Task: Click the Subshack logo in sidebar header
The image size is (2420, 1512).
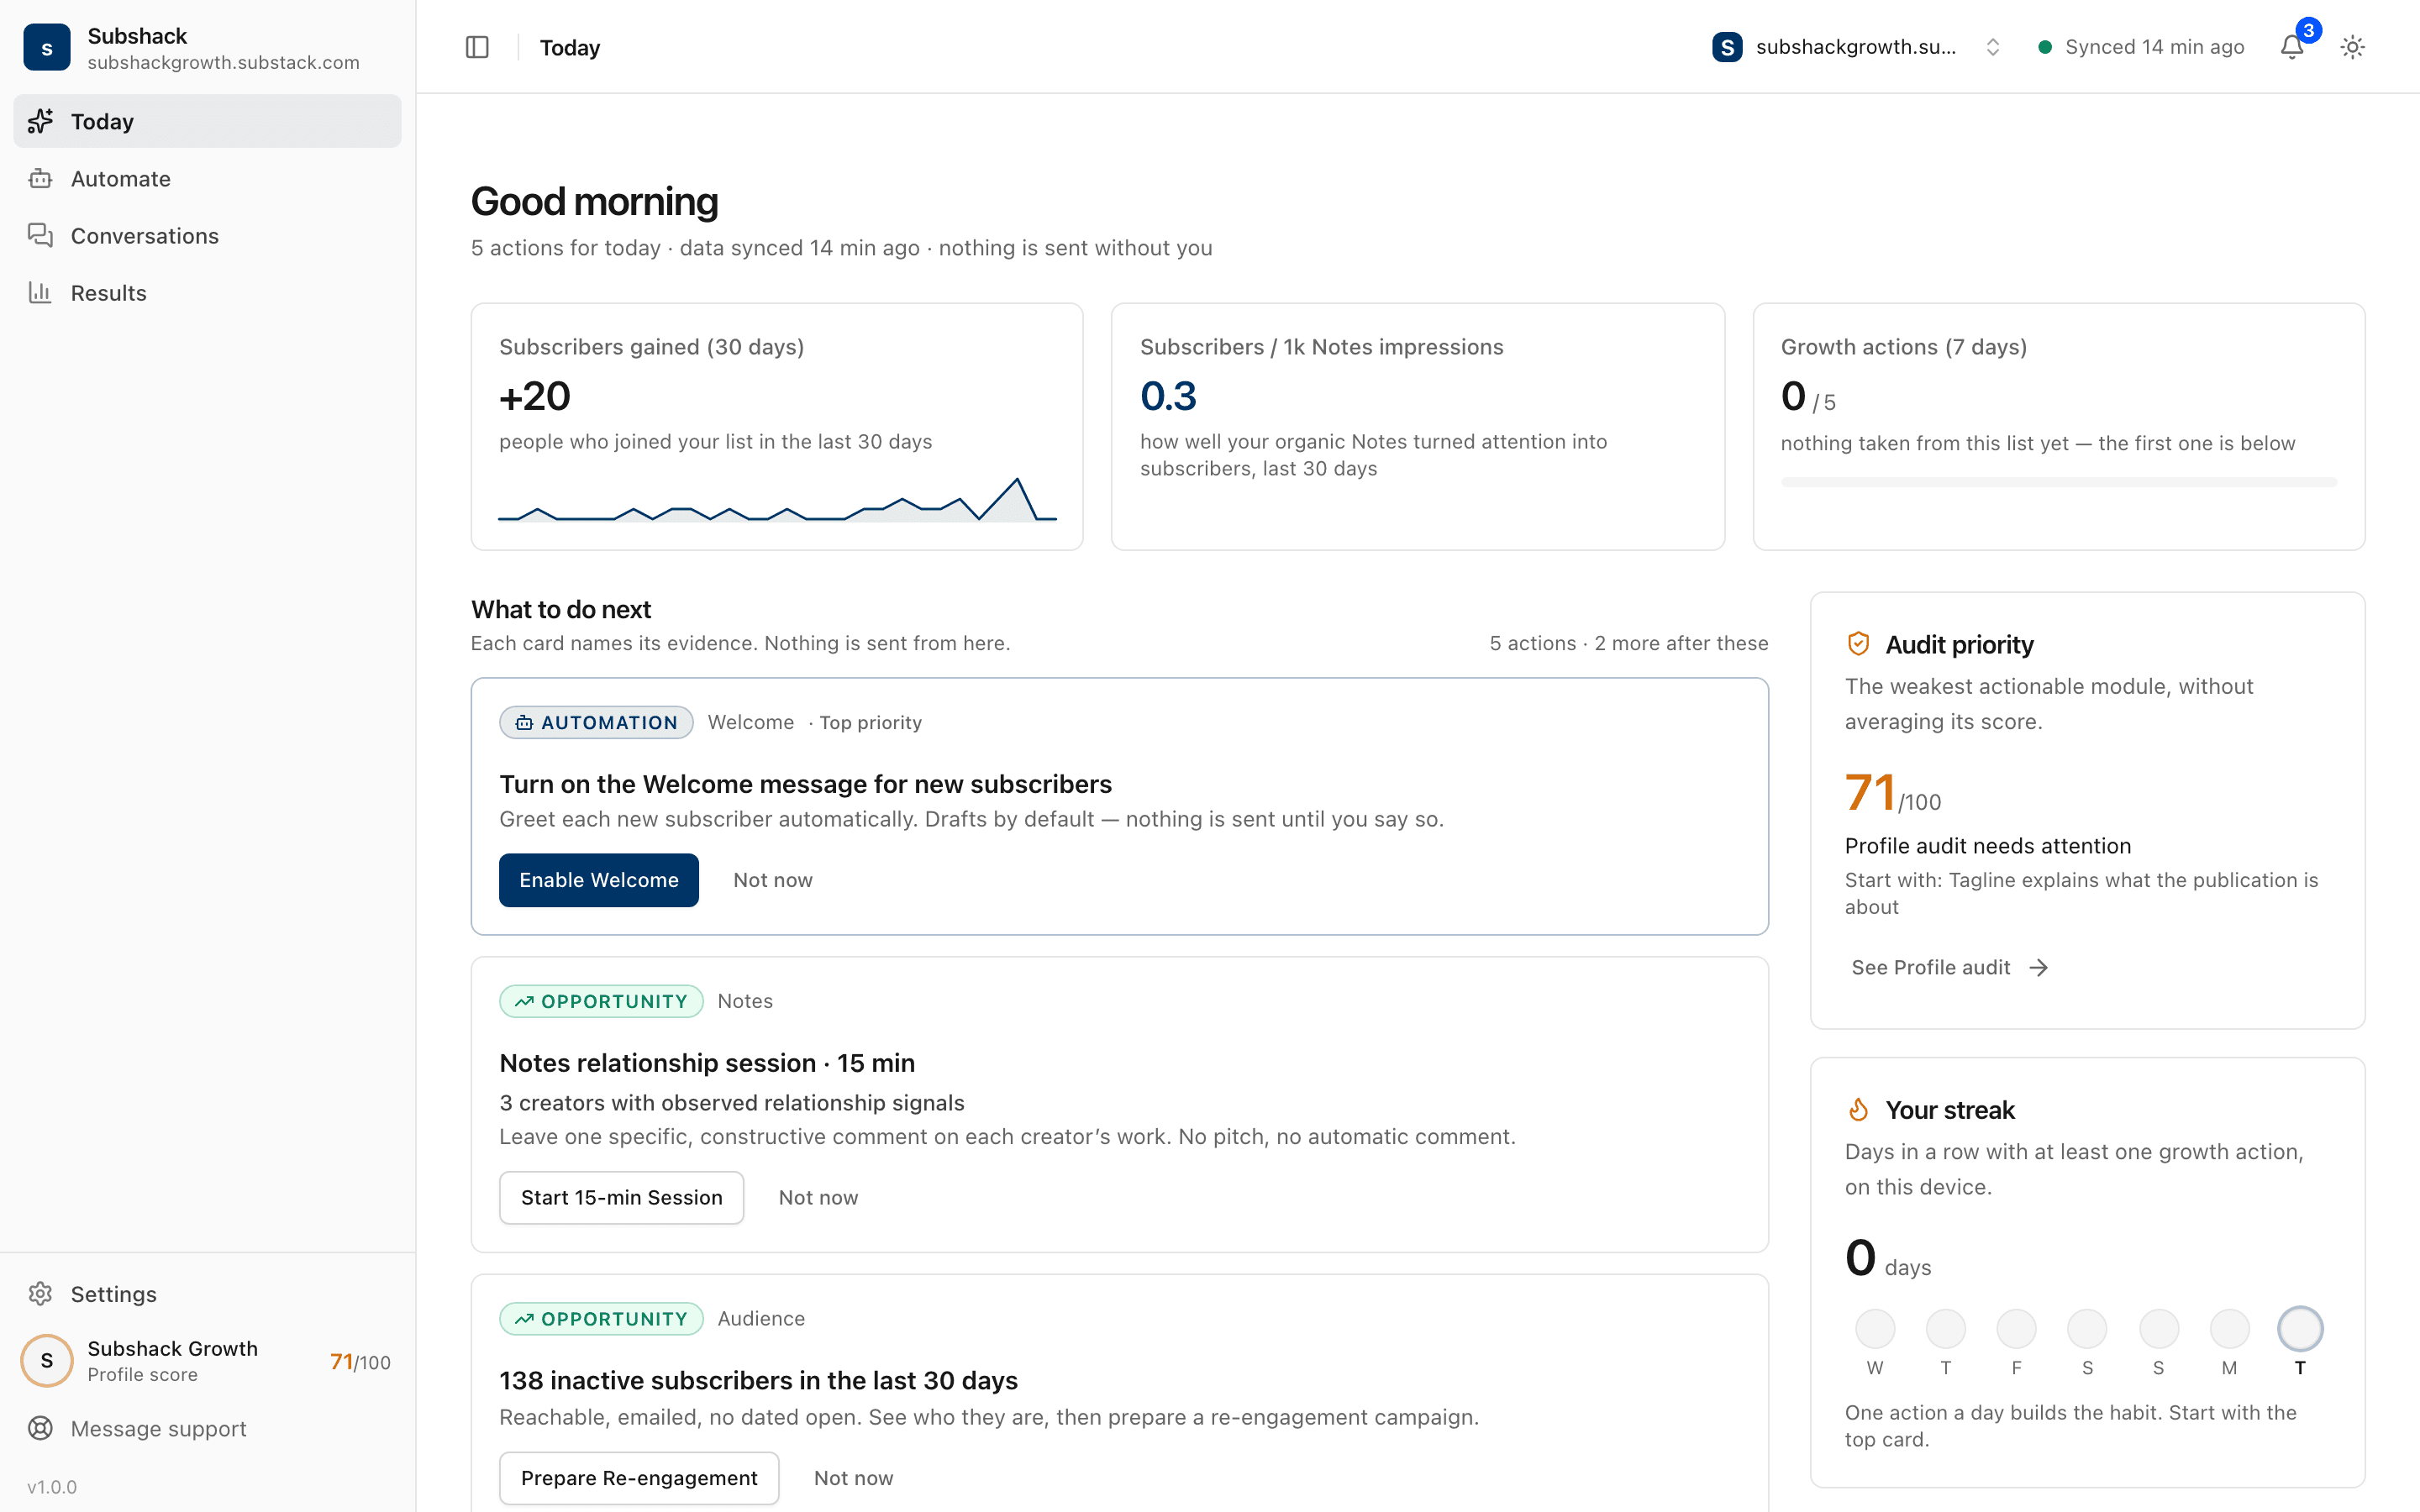Action: pyautogui.click(x=47, y=47)
